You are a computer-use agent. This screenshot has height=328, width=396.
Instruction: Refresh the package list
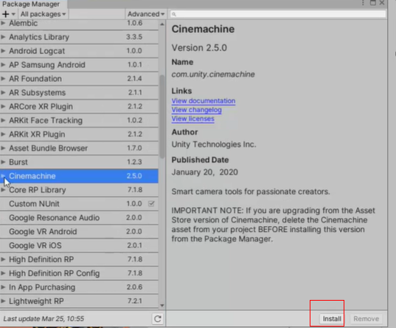point(158,319)
